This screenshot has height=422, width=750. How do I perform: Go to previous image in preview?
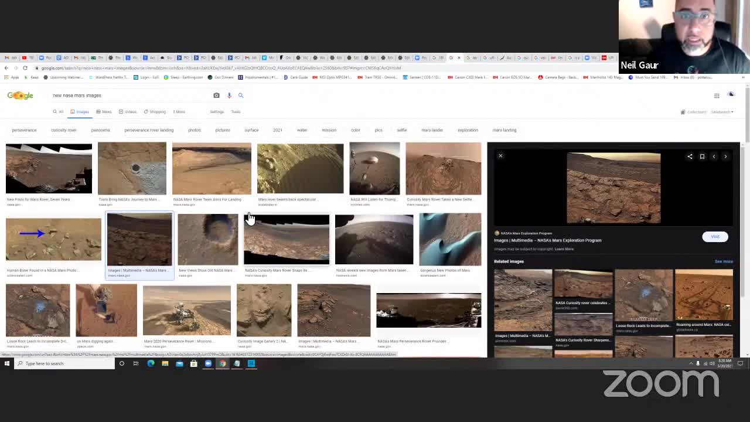(714, 156)
